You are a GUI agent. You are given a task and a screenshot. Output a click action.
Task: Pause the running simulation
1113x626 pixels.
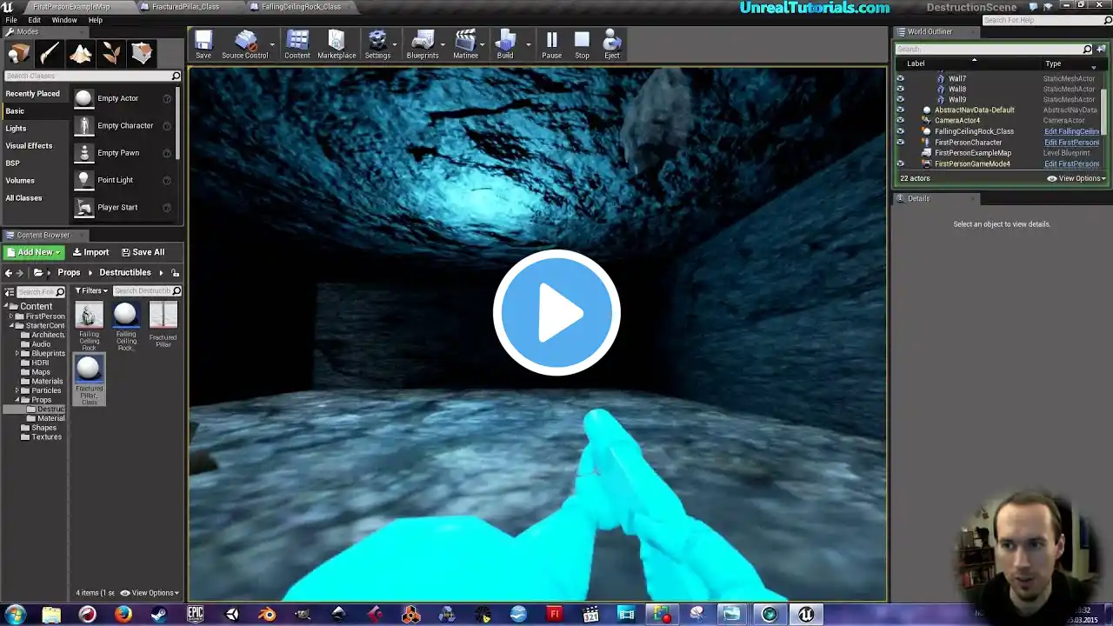[x=551, y=44]
